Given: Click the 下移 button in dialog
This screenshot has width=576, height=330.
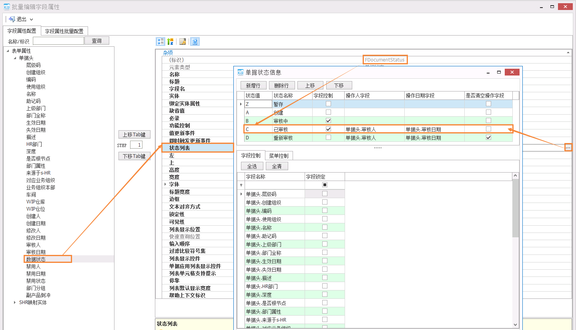Looking at the screenshot, I should 339,85.
